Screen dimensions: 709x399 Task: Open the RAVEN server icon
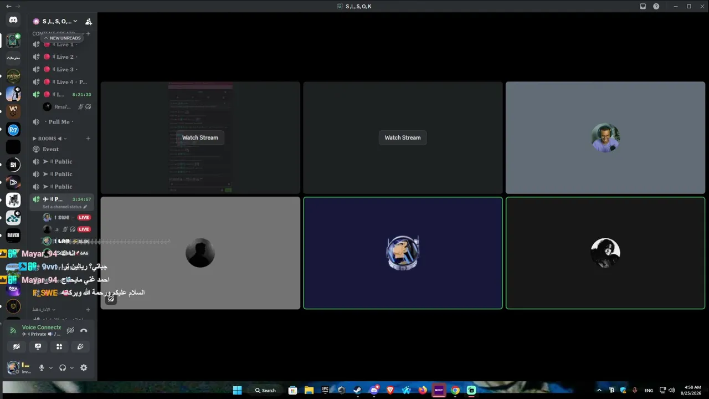(13, 235)
